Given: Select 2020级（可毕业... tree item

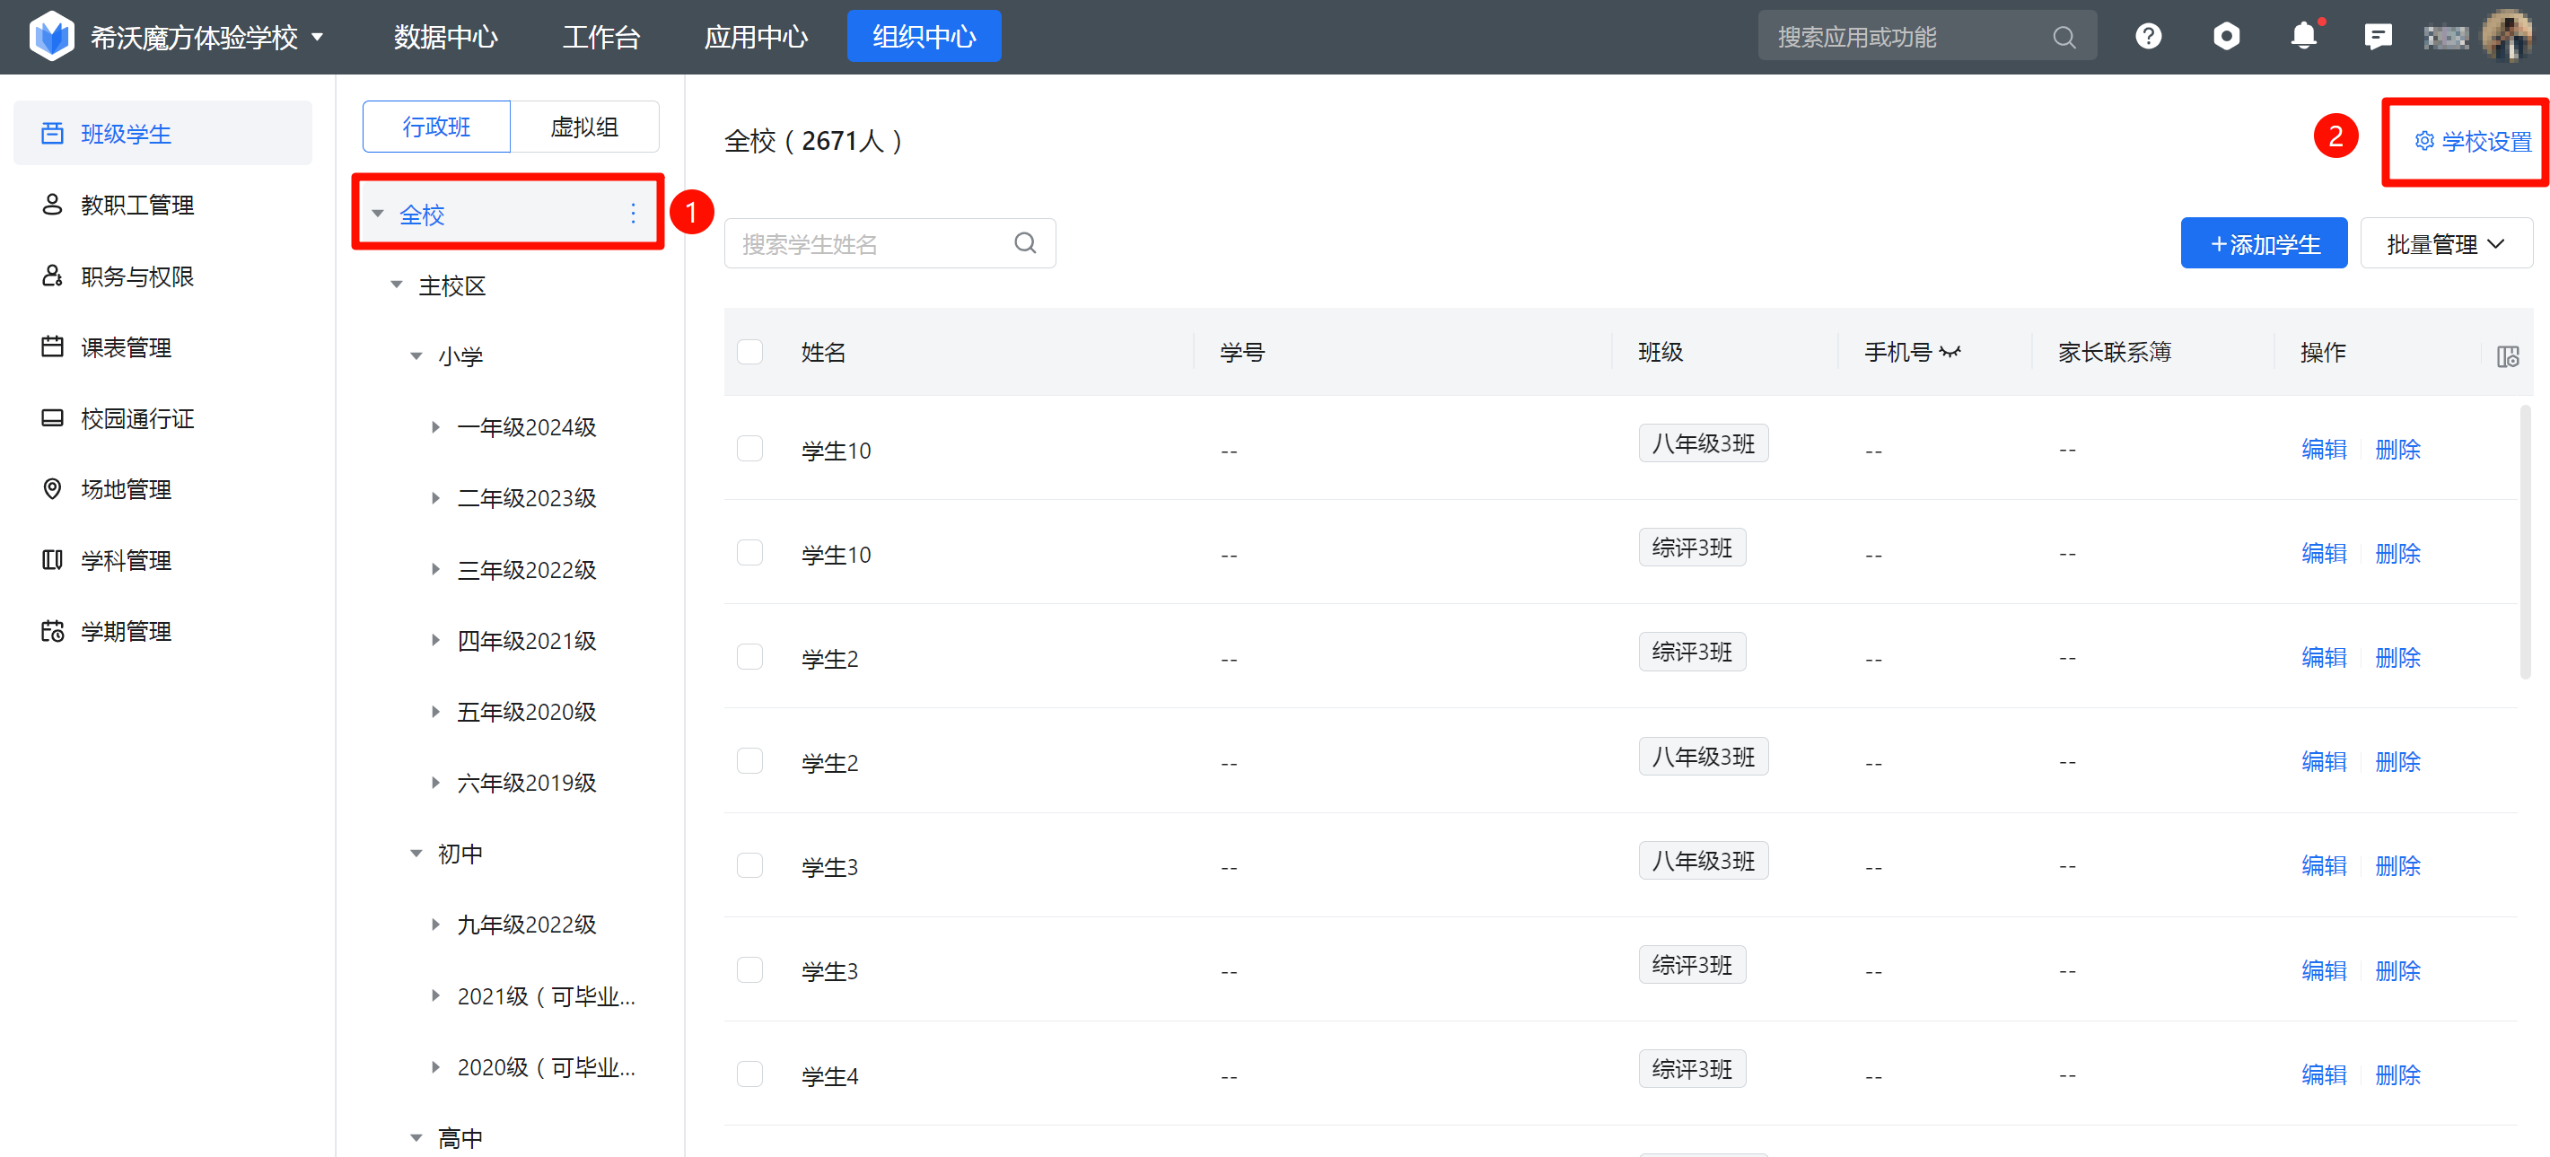Looking at the screenshot, I should point(546,1067).
